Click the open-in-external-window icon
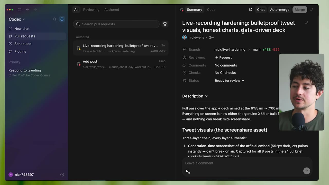This screenshot has width=329, height=185. tap(251, 10)
